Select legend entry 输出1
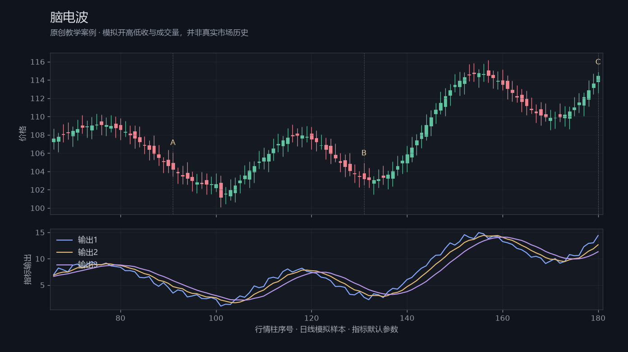This screenshot has height=352, width=628. click(88, 240)
